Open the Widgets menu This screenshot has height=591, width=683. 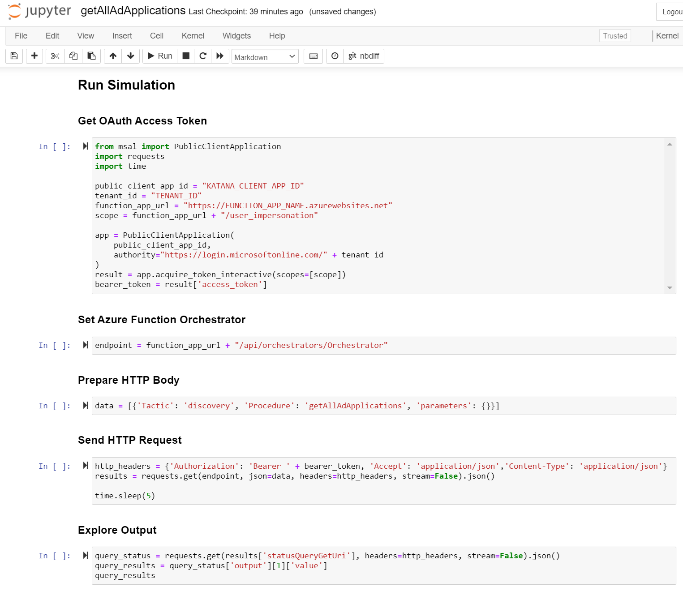point(236,36)
